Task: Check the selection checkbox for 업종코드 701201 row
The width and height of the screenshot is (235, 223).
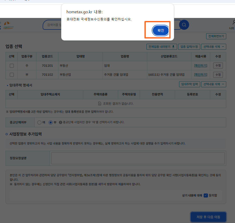Action: point(11,65)
